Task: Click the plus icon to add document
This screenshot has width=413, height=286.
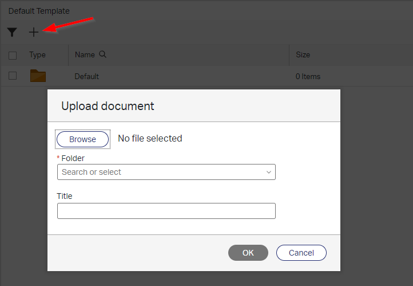Action: pos(34,33)
